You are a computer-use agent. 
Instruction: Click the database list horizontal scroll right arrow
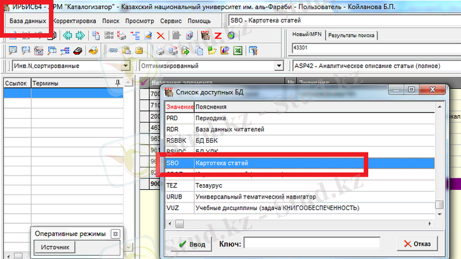coord(430,224)
